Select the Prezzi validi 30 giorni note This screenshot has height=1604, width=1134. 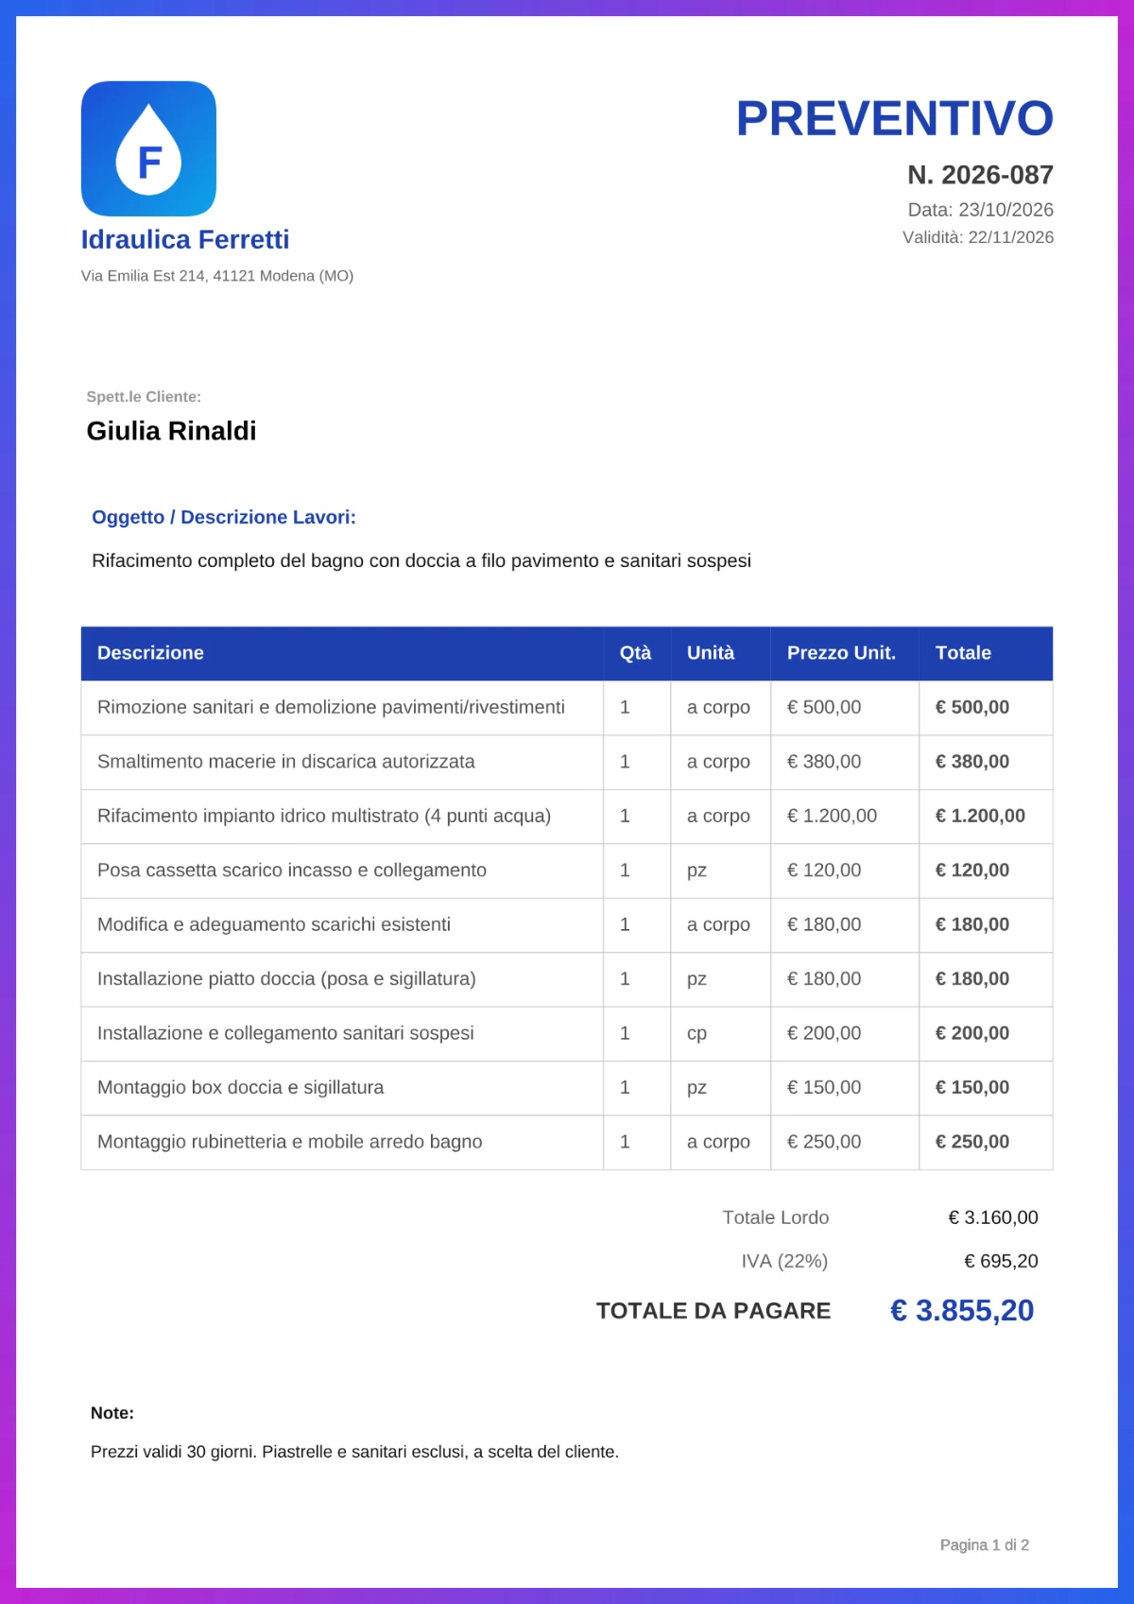(x=354, y=1452)
